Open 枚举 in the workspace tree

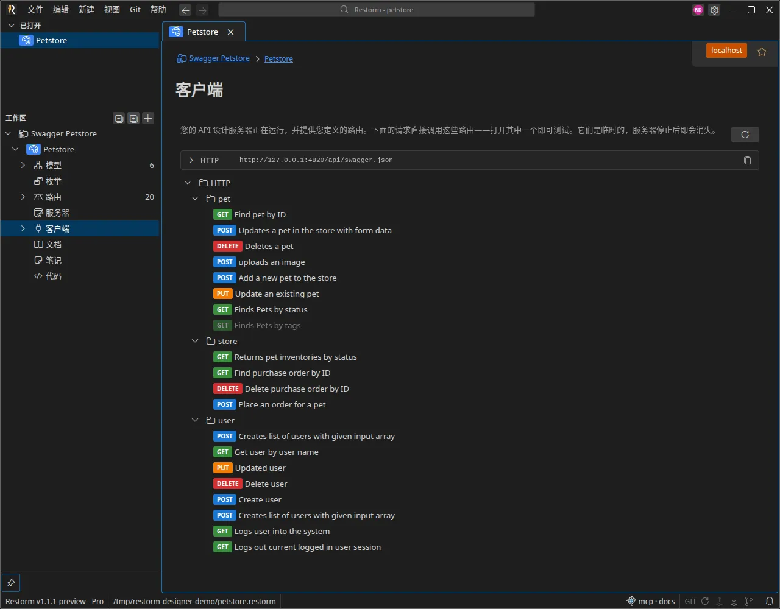pos(54,181)
